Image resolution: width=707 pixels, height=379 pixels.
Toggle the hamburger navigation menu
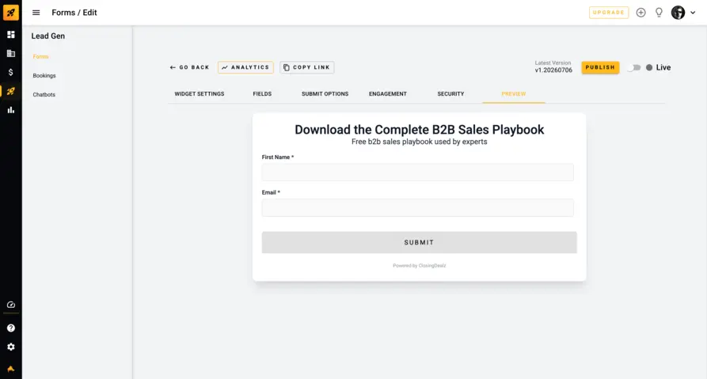tap(36, 13)
